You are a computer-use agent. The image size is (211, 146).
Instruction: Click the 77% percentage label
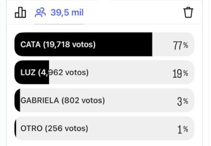click(x=180, y=45)
